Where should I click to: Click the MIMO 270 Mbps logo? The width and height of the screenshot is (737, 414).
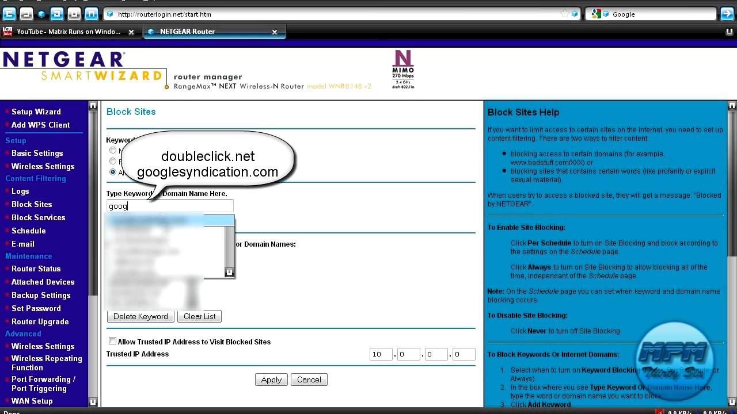(x=403, y=69)
